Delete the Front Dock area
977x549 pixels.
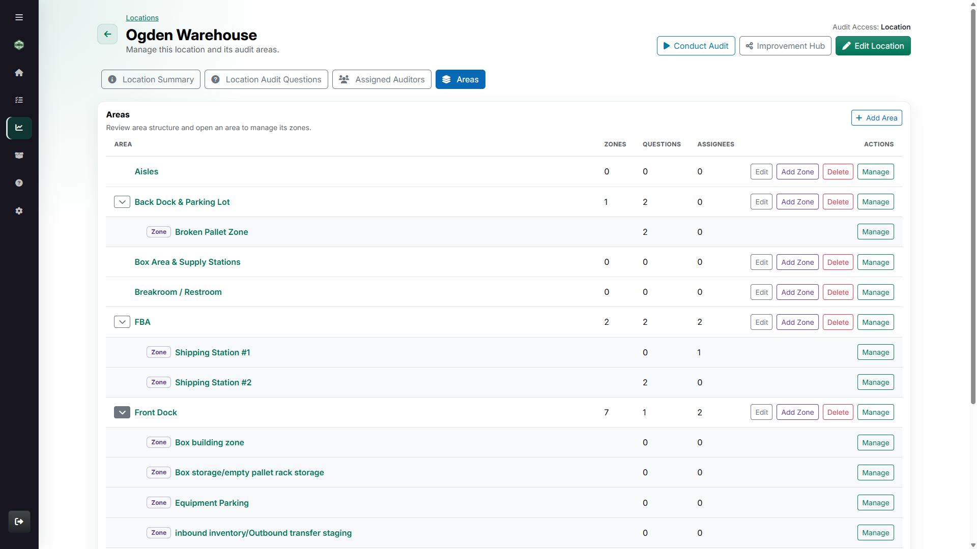point(838,412)
